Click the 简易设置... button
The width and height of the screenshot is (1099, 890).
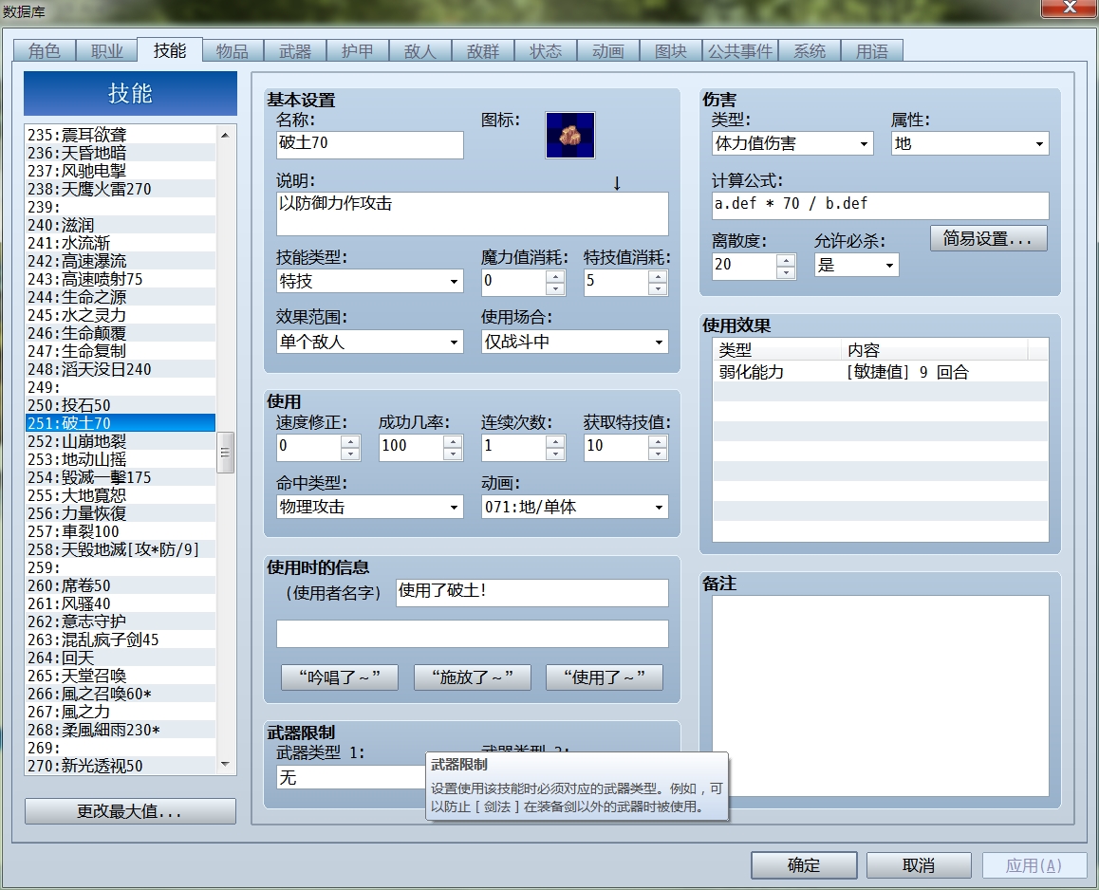point(988,238)
